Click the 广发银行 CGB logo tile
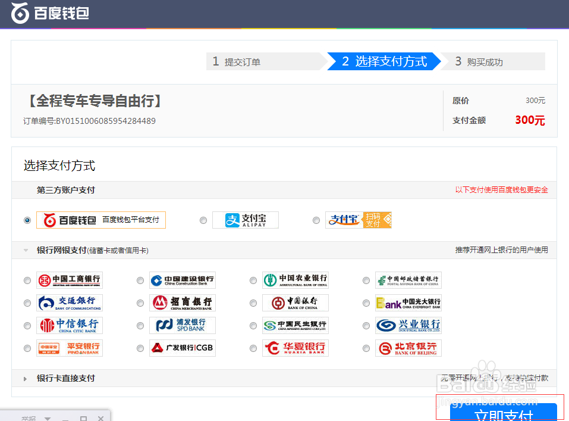The height and width of the screenshot is (421, 569). [x=182, y=348]
